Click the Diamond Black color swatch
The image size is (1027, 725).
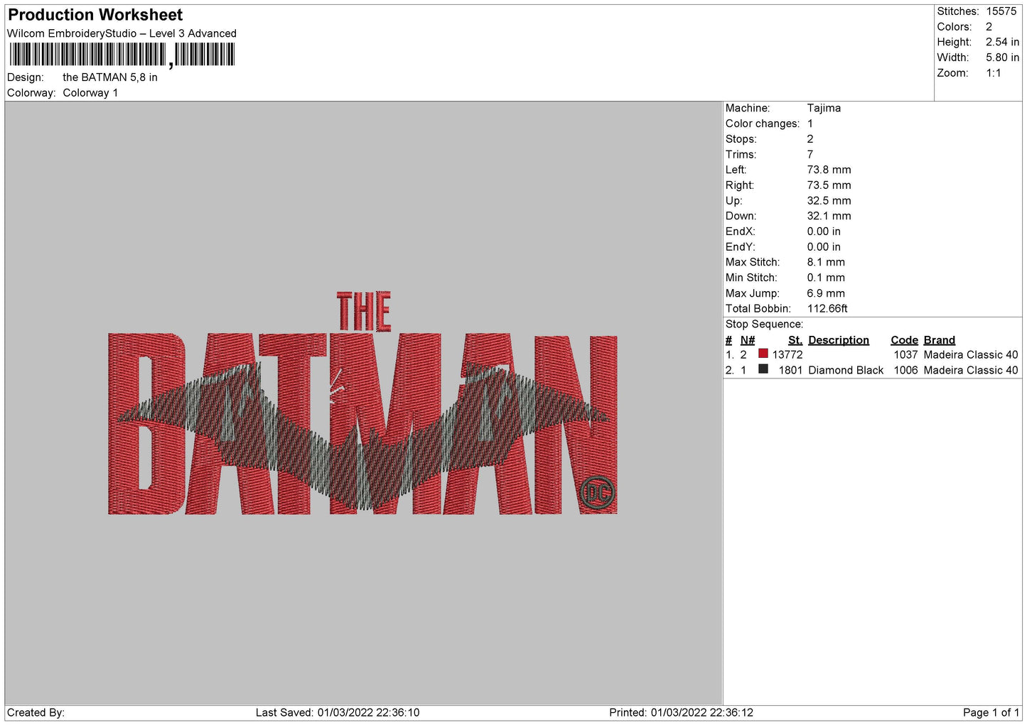pyautogui.click(x=763, y=369)
